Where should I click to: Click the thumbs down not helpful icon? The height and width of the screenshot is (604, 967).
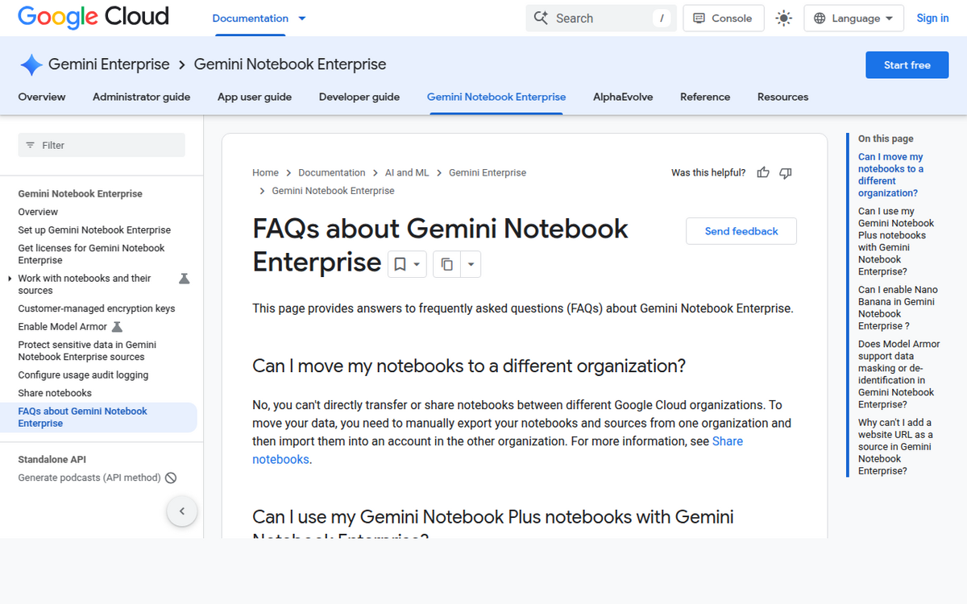[x=786, y=173]
